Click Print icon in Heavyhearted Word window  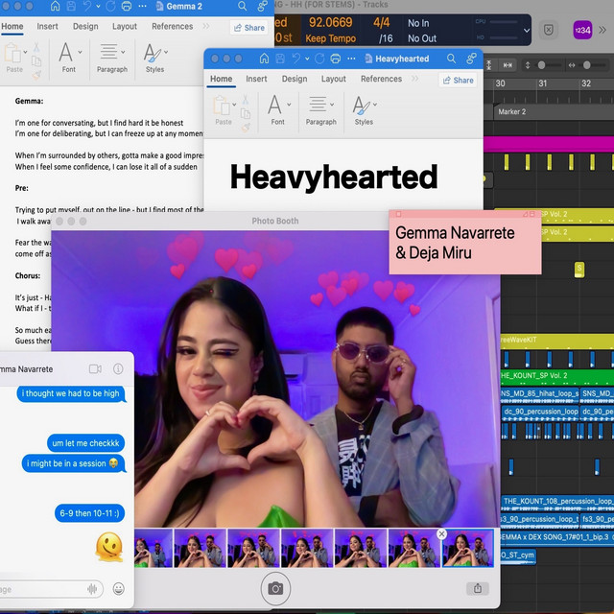tap(335, 59)
